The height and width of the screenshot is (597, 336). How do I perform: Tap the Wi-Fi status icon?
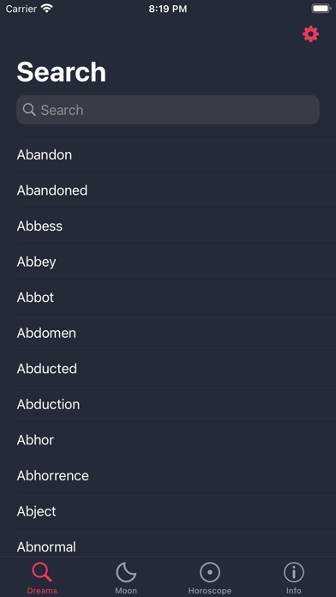tap(47, 9)
